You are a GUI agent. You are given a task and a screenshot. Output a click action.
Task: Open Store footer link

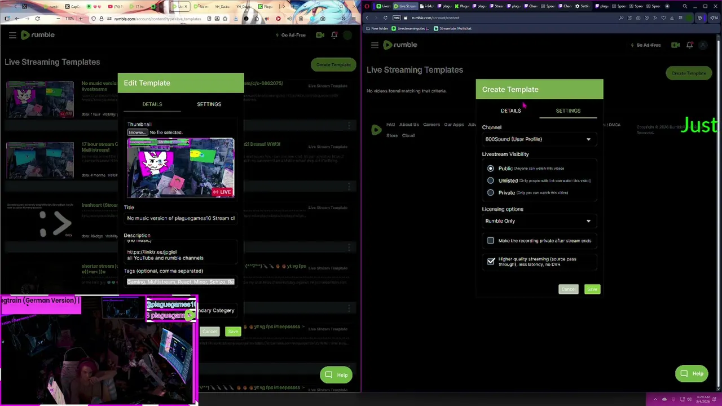[x=392, y=135]
